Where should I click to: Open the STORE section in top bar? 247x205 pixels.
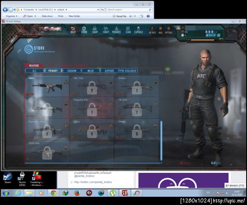click(84, 30)
